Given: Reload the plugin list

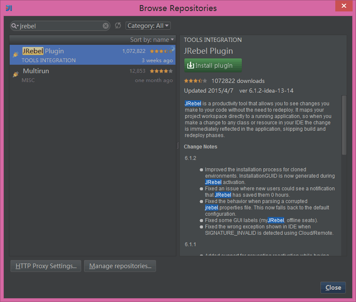Looking at the screenshot, I should click(118, 25).
